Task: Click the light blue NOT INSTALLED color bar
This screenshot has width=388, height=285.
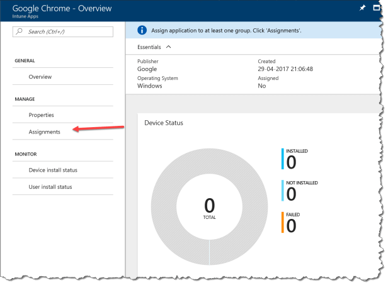Action: coord(283,191)
